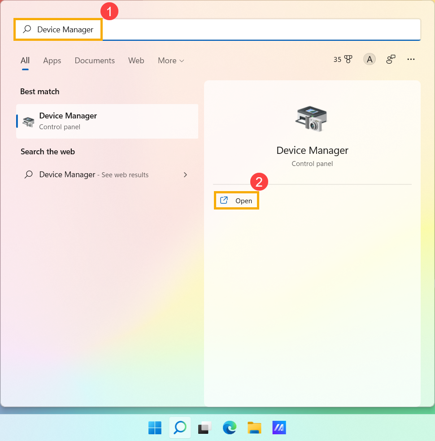The image size is (435, 441).
Task: Open the Windows Start menu
Action: (x=155, y=428)
